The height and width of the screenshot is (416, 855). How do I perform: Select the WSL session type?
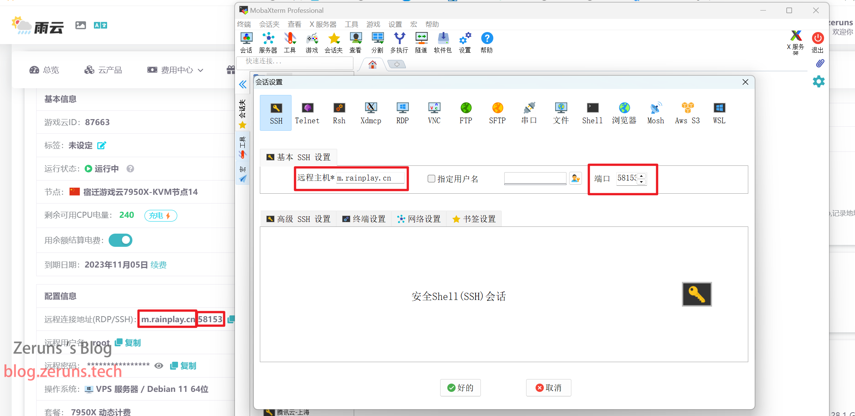pyautogui.click(x=719, y=113)
